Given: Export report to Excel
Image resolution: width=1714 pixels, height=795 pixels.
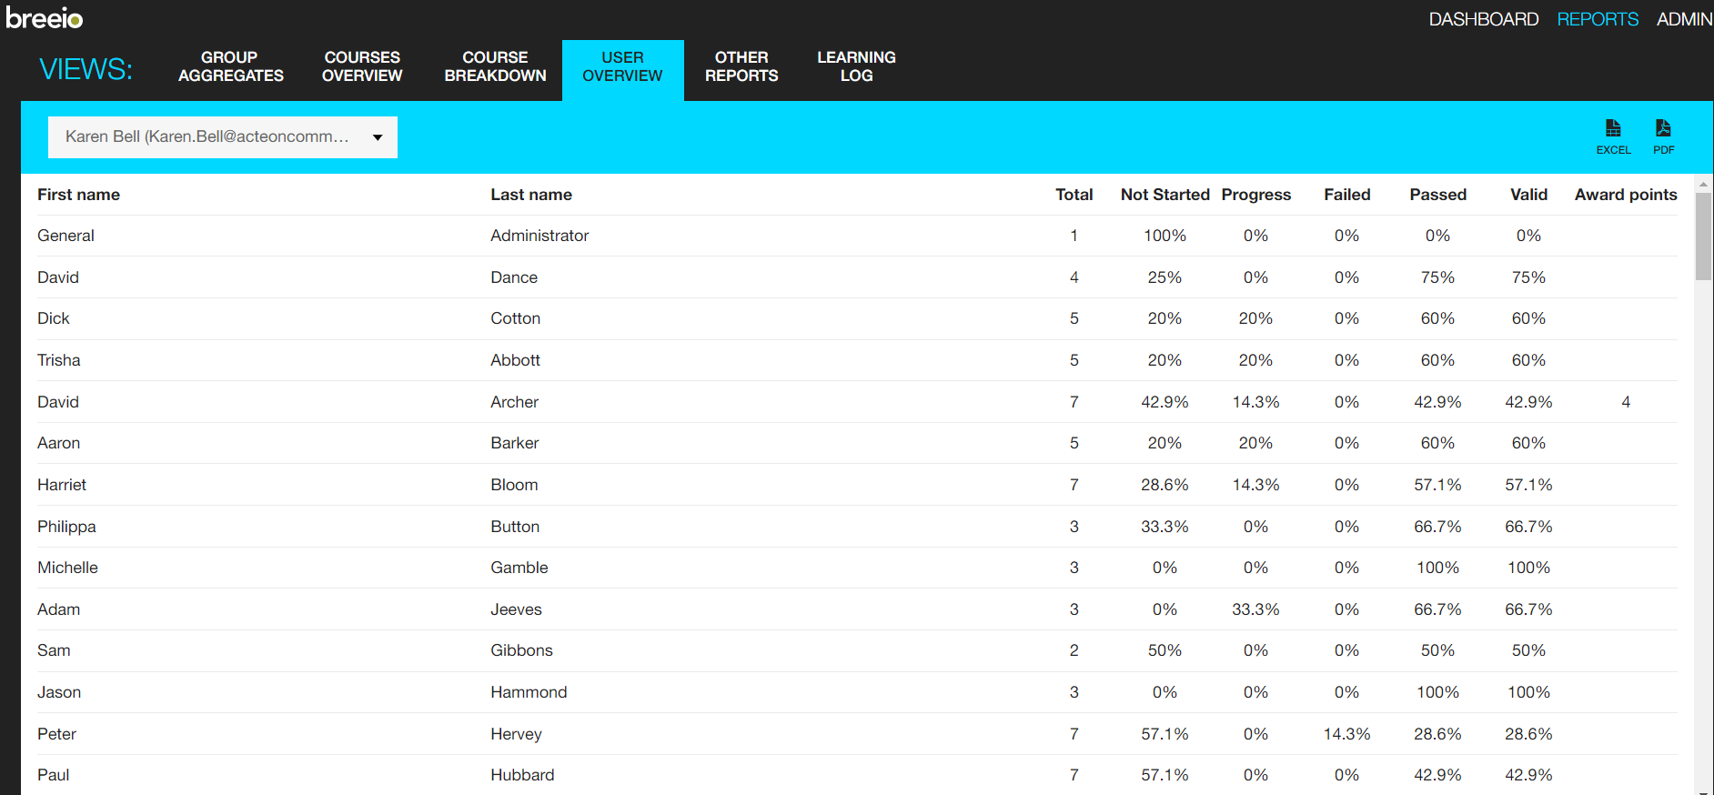Looking at the screenshot, I should click(1613, 136).
